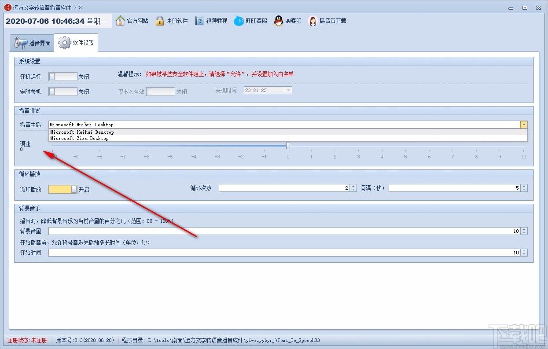Click the 语速 slider handle
This screenshot has width=548, height=349.
tap(288, 146)
